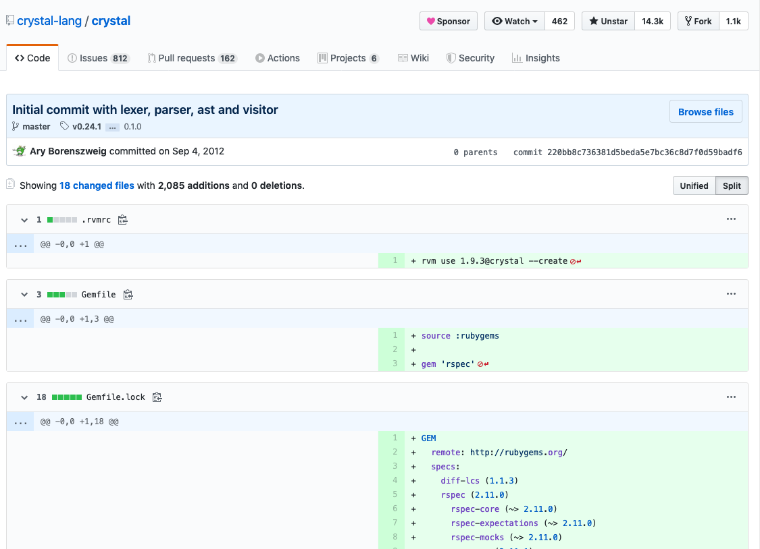Viewport: 760px width, 549px height.
Task: Open the Wiki tab
Action: pos(413,58)
